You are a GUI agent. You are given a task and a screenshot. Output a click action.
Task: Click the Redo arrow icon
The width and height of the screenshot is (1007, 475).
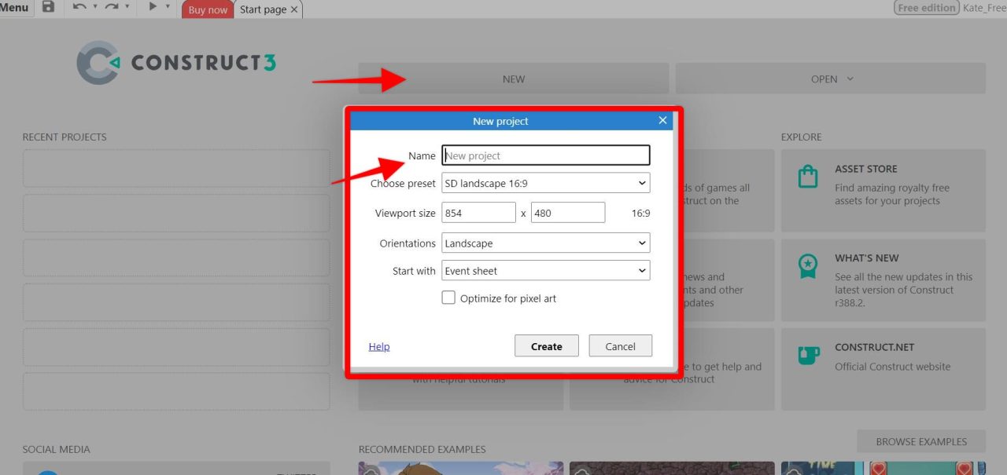click(x=112, y=7)
